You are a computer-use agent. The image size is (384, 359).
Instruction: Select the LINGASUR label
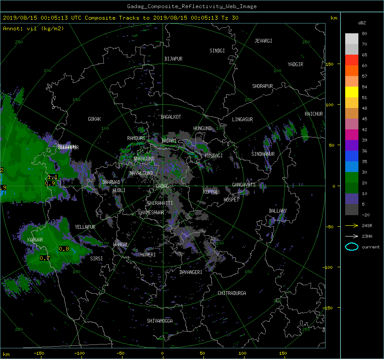pos(242,120)
